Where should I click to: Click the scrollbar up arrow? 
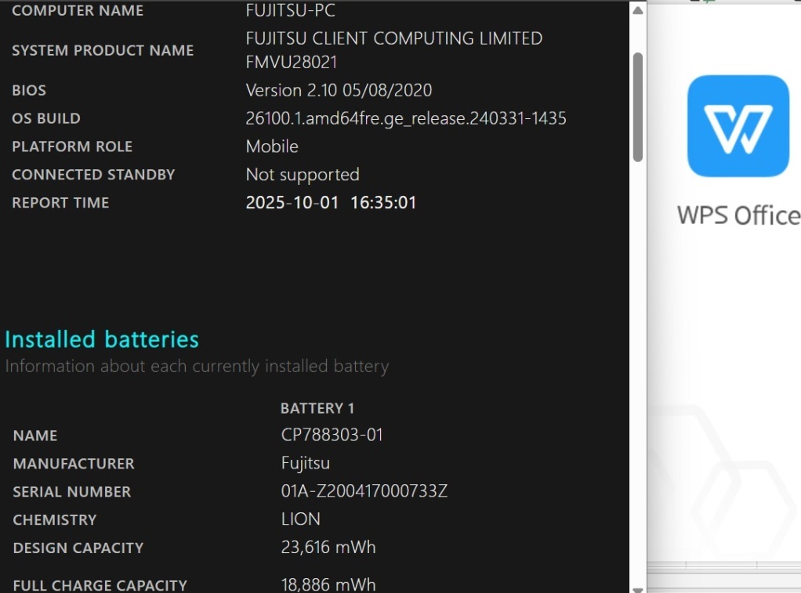(x=637, y=9)
